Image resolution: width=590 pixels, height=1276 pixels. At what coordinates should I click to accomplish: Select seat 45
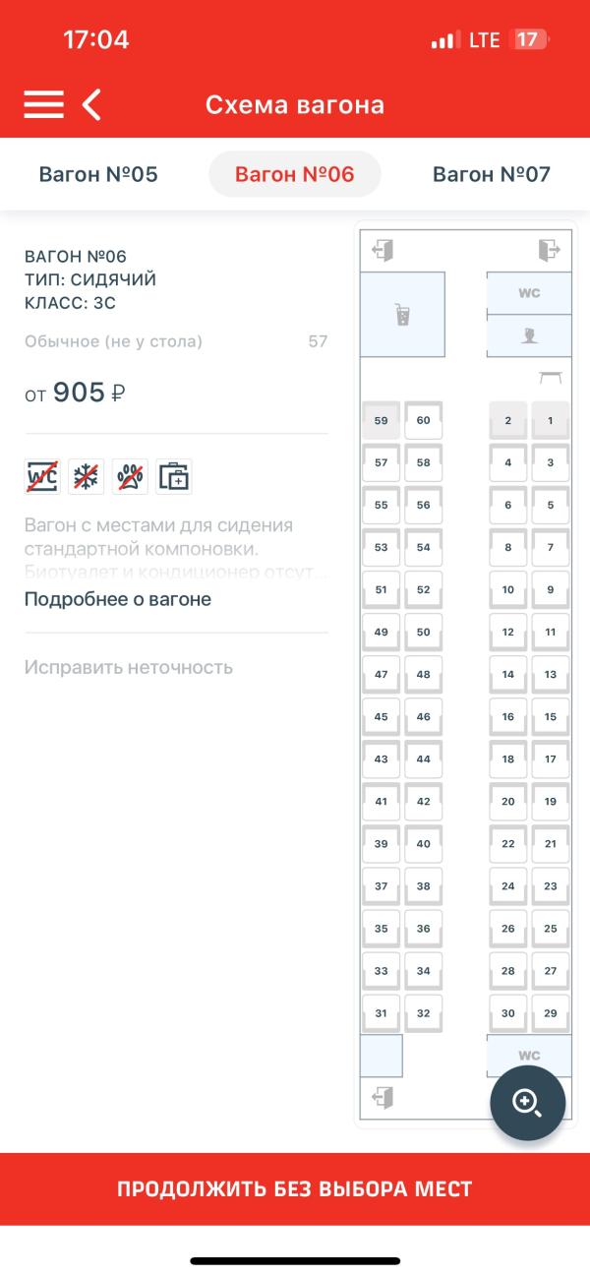point(382,717)
